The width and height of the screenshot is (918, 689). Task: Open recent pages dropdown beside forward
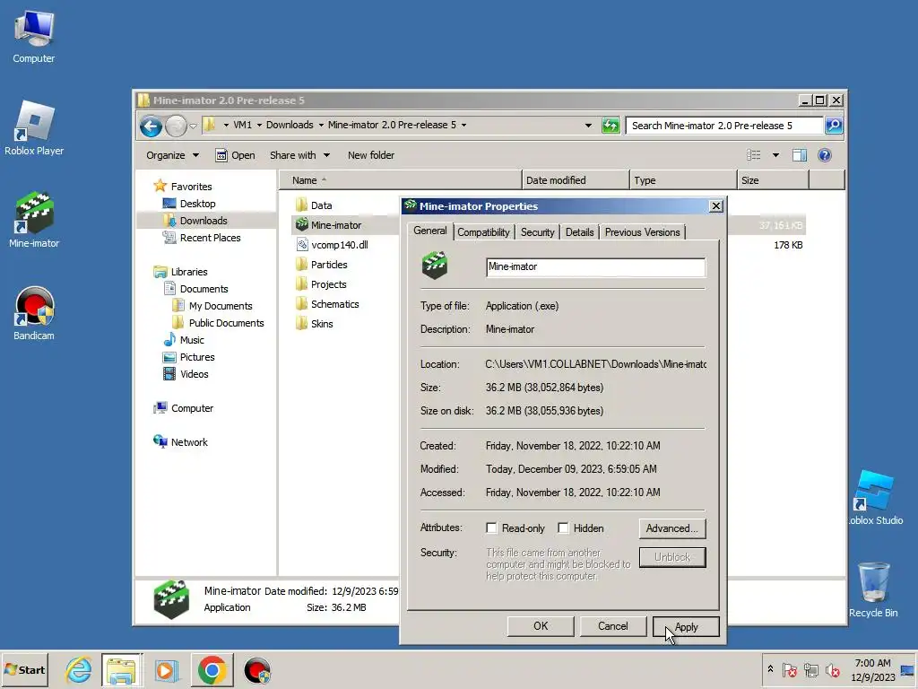click(193, 126)
